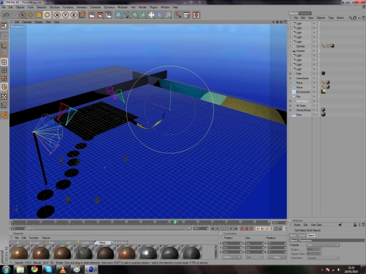Toggle the Y axis lock
Screen dimensions: 366x274
[x=65, y=15]
